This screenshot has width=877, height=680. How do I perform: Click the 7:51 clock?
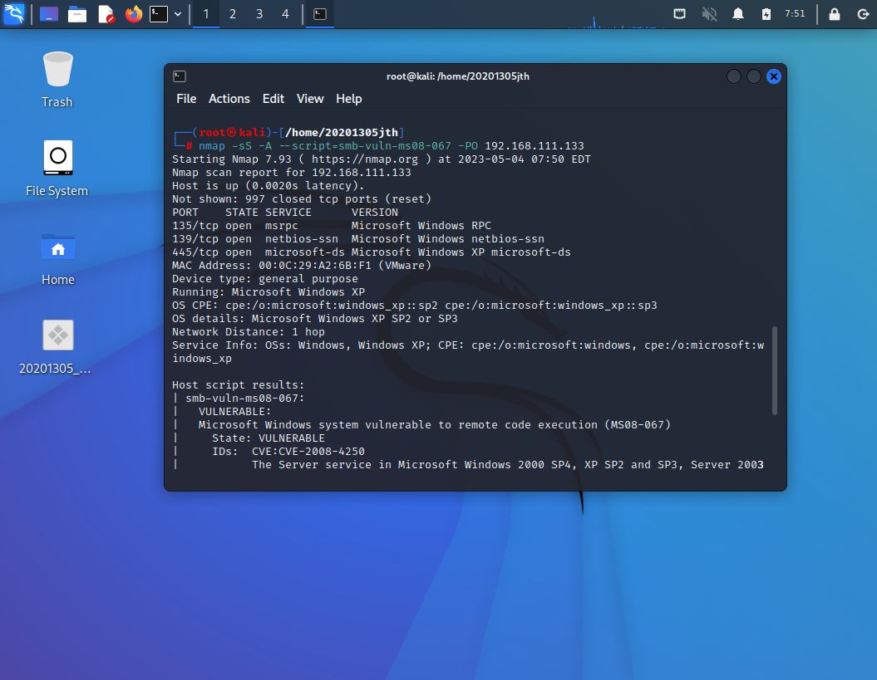(795, 13)
